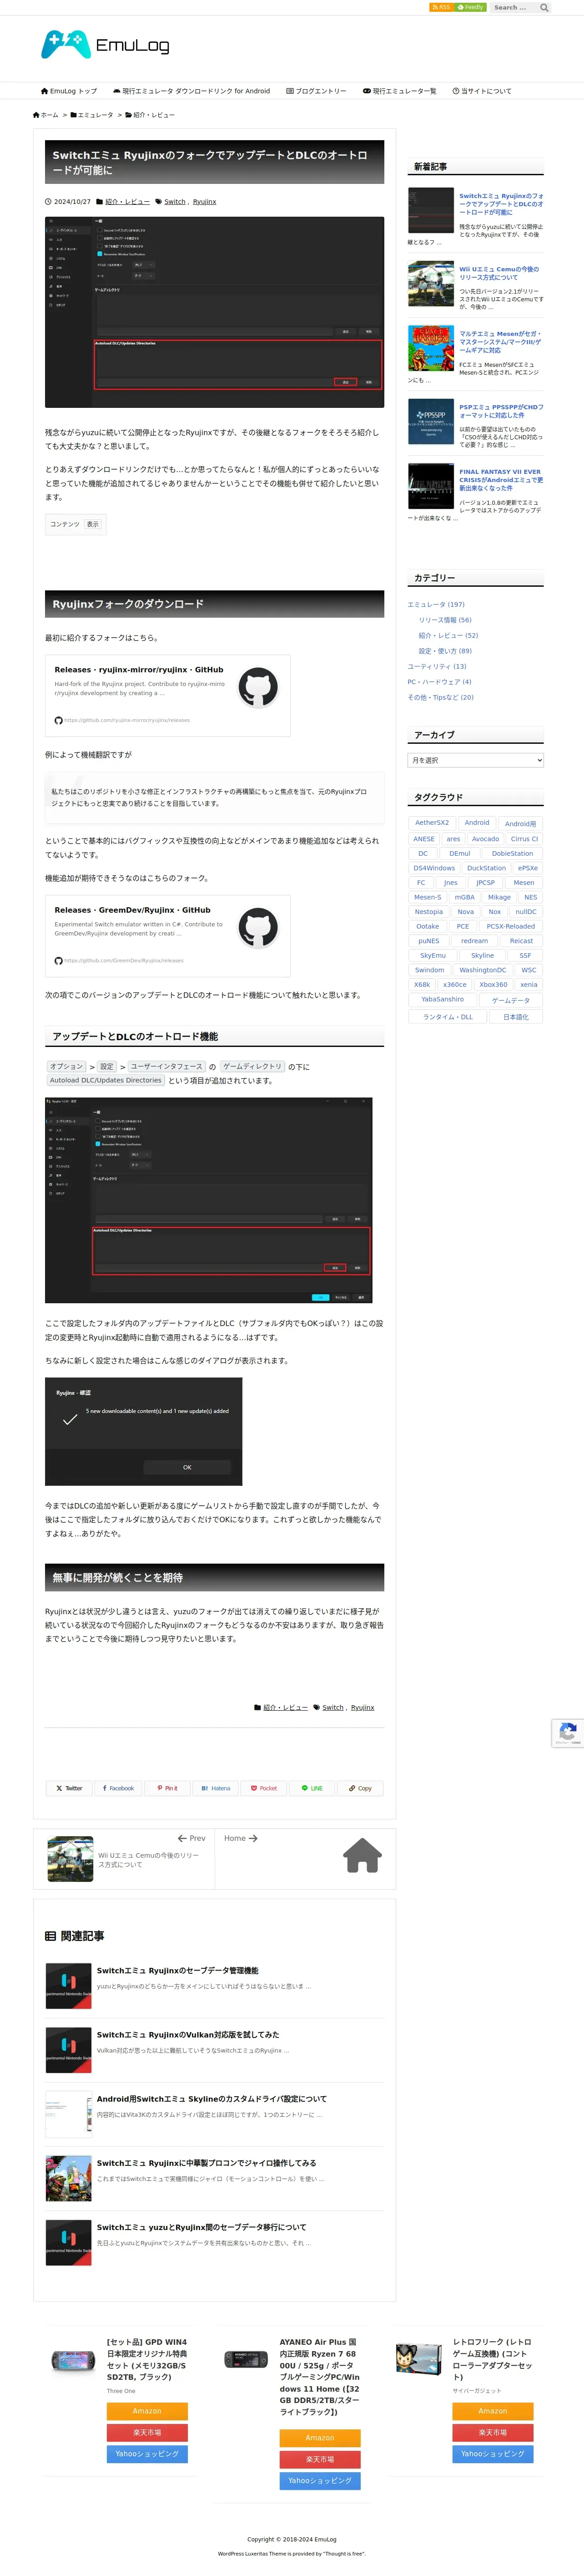Open リリース情報 (56) category
The height and width of the screenshot is (2576, 584).
(445, 620)
